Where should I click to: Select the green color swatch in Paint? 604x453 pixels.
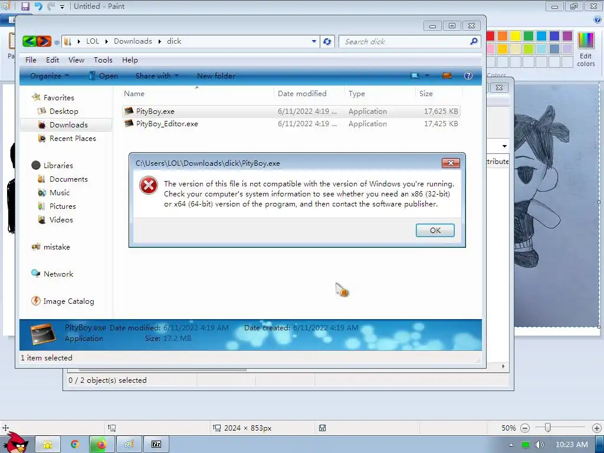tap(528, 36)
